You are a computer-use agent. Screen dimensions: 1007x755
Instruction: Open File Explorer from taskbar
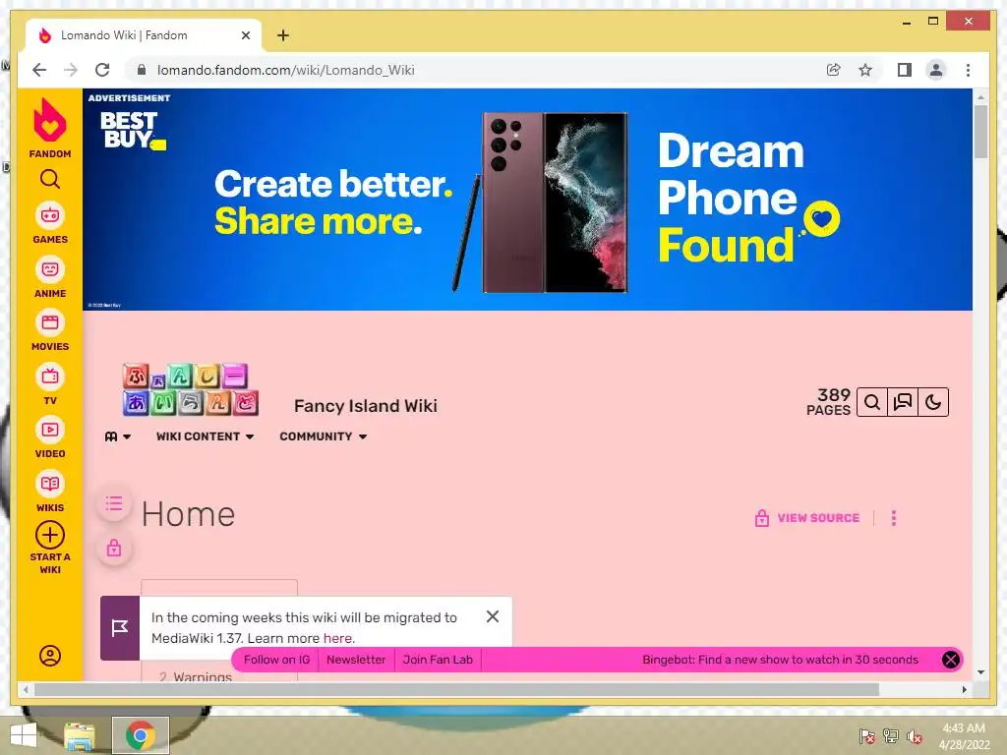click(80, 735)
